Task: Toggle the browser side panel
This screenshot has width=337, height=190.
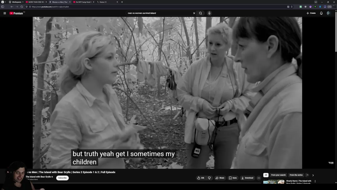Action: 3,7
